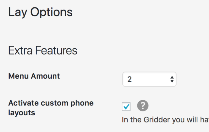Click the question mark help icon
This screenshot has height=132, width=209.
coord(143,106)
